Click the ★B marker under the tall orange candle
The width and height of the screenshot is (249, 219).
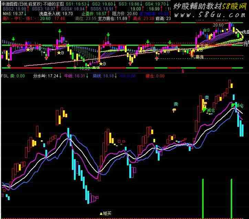point(102,64)
